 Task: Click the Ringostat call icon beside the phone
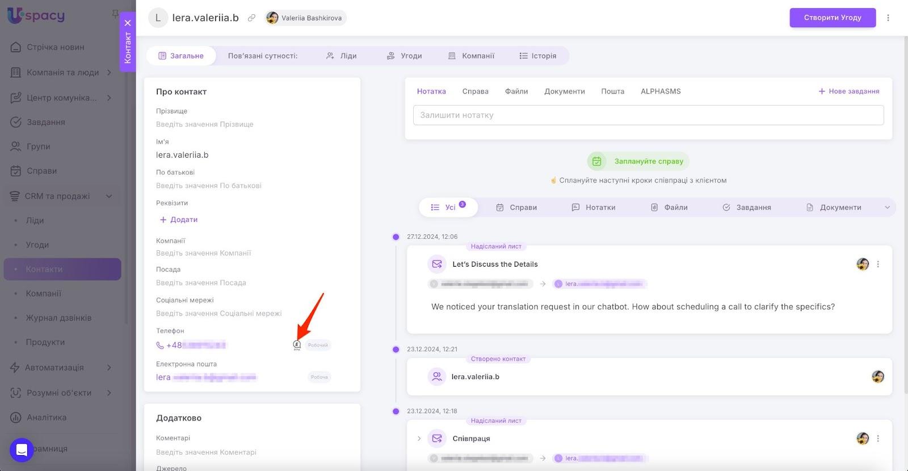(x=297, y=345)
